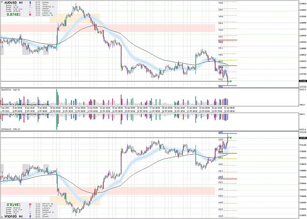Screen dimensions: 307x219
Task: Select the London session row
Action: point(44,13)
